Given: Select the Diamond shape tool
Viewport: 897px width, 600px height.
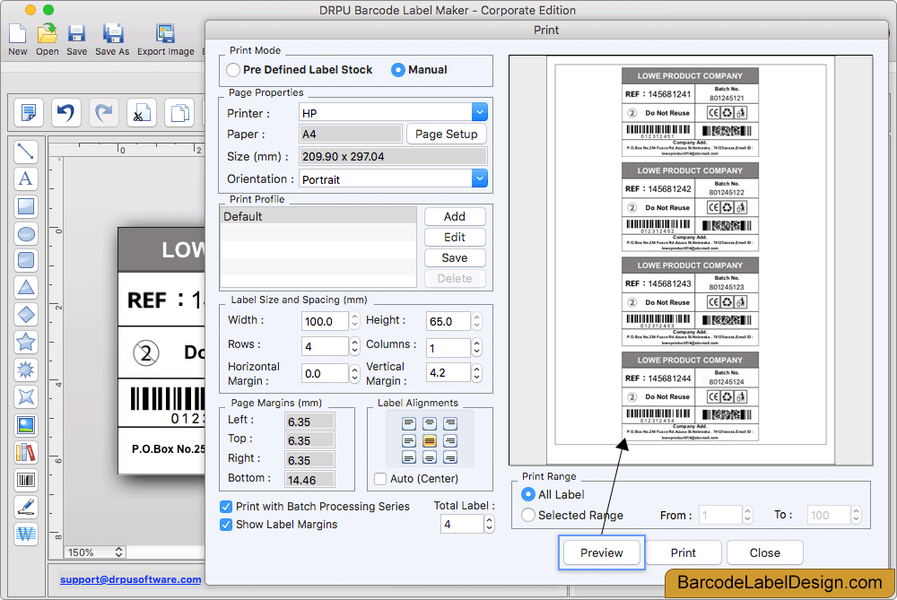Looking at the screenshot, I should 26,315.
